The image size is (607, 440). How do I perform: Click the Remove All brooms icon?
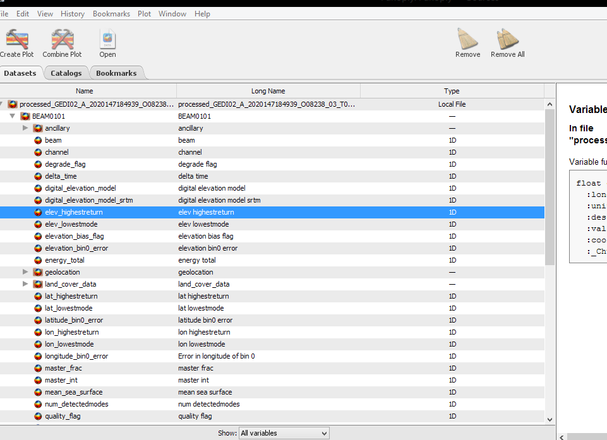507,39
